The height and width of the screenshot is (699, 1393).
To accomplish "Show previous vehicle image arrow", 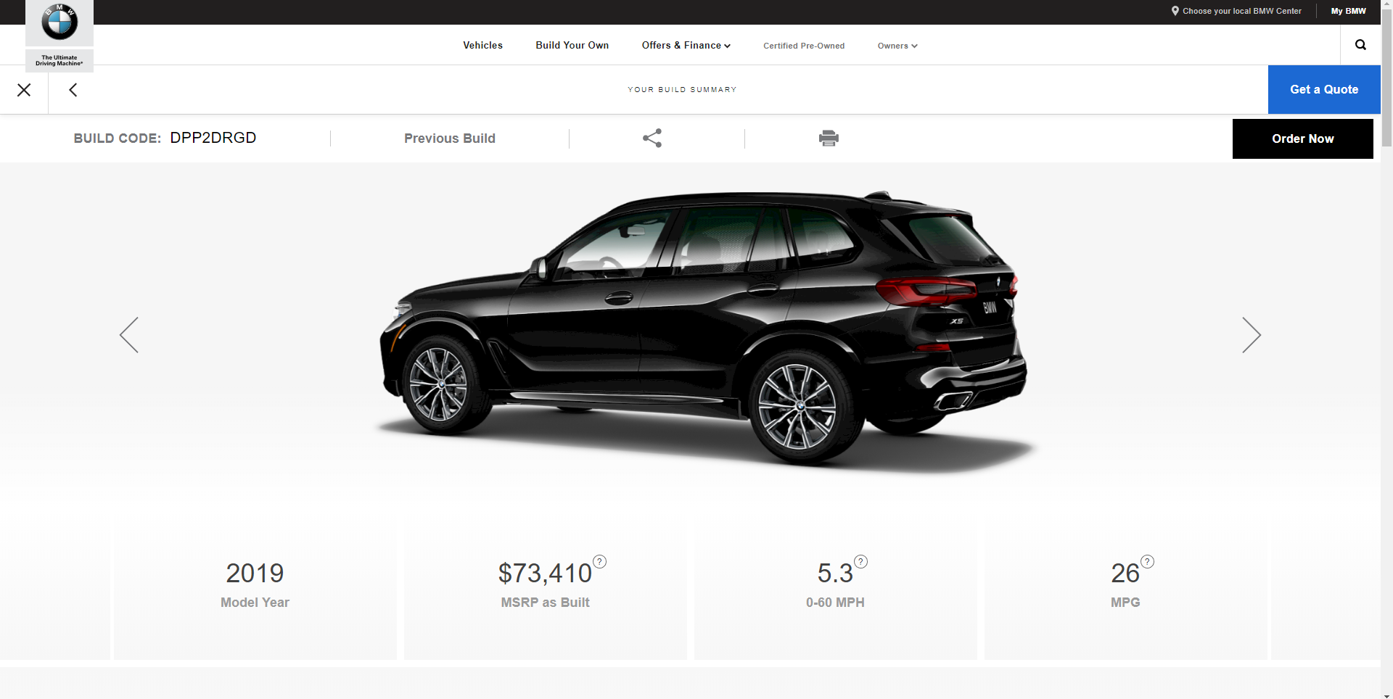I will (129, 335).
